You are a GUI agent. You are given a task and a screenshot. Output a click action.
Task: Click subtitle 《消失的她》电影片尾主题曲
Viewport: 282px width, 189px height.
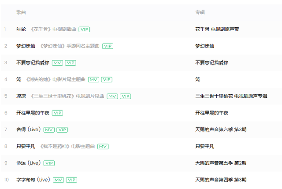click(x=56, y=79)
